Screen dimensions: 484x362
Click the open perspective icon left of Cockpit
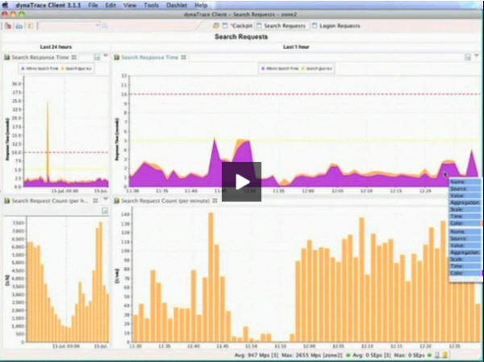coord(216,26)
